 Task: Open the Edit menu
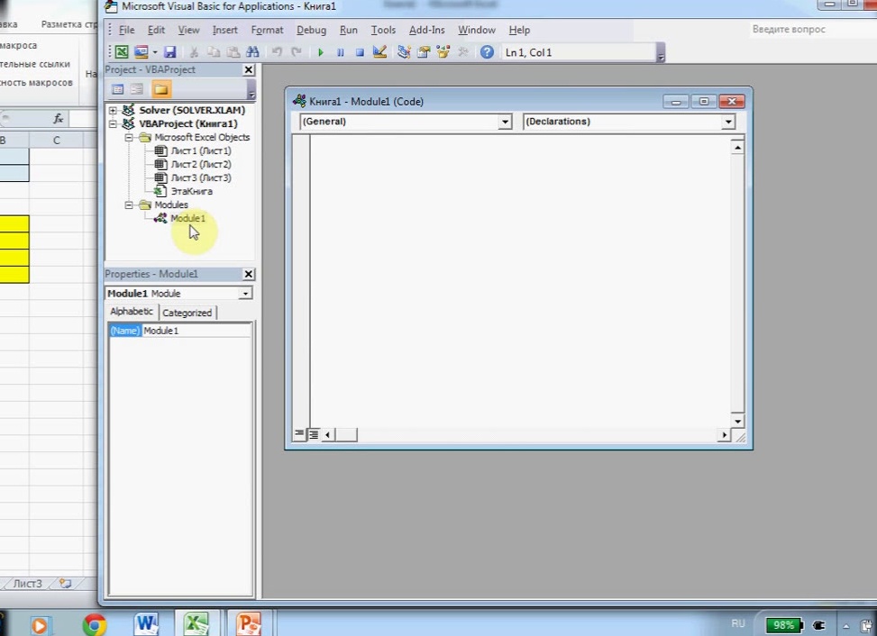(156, 31)
